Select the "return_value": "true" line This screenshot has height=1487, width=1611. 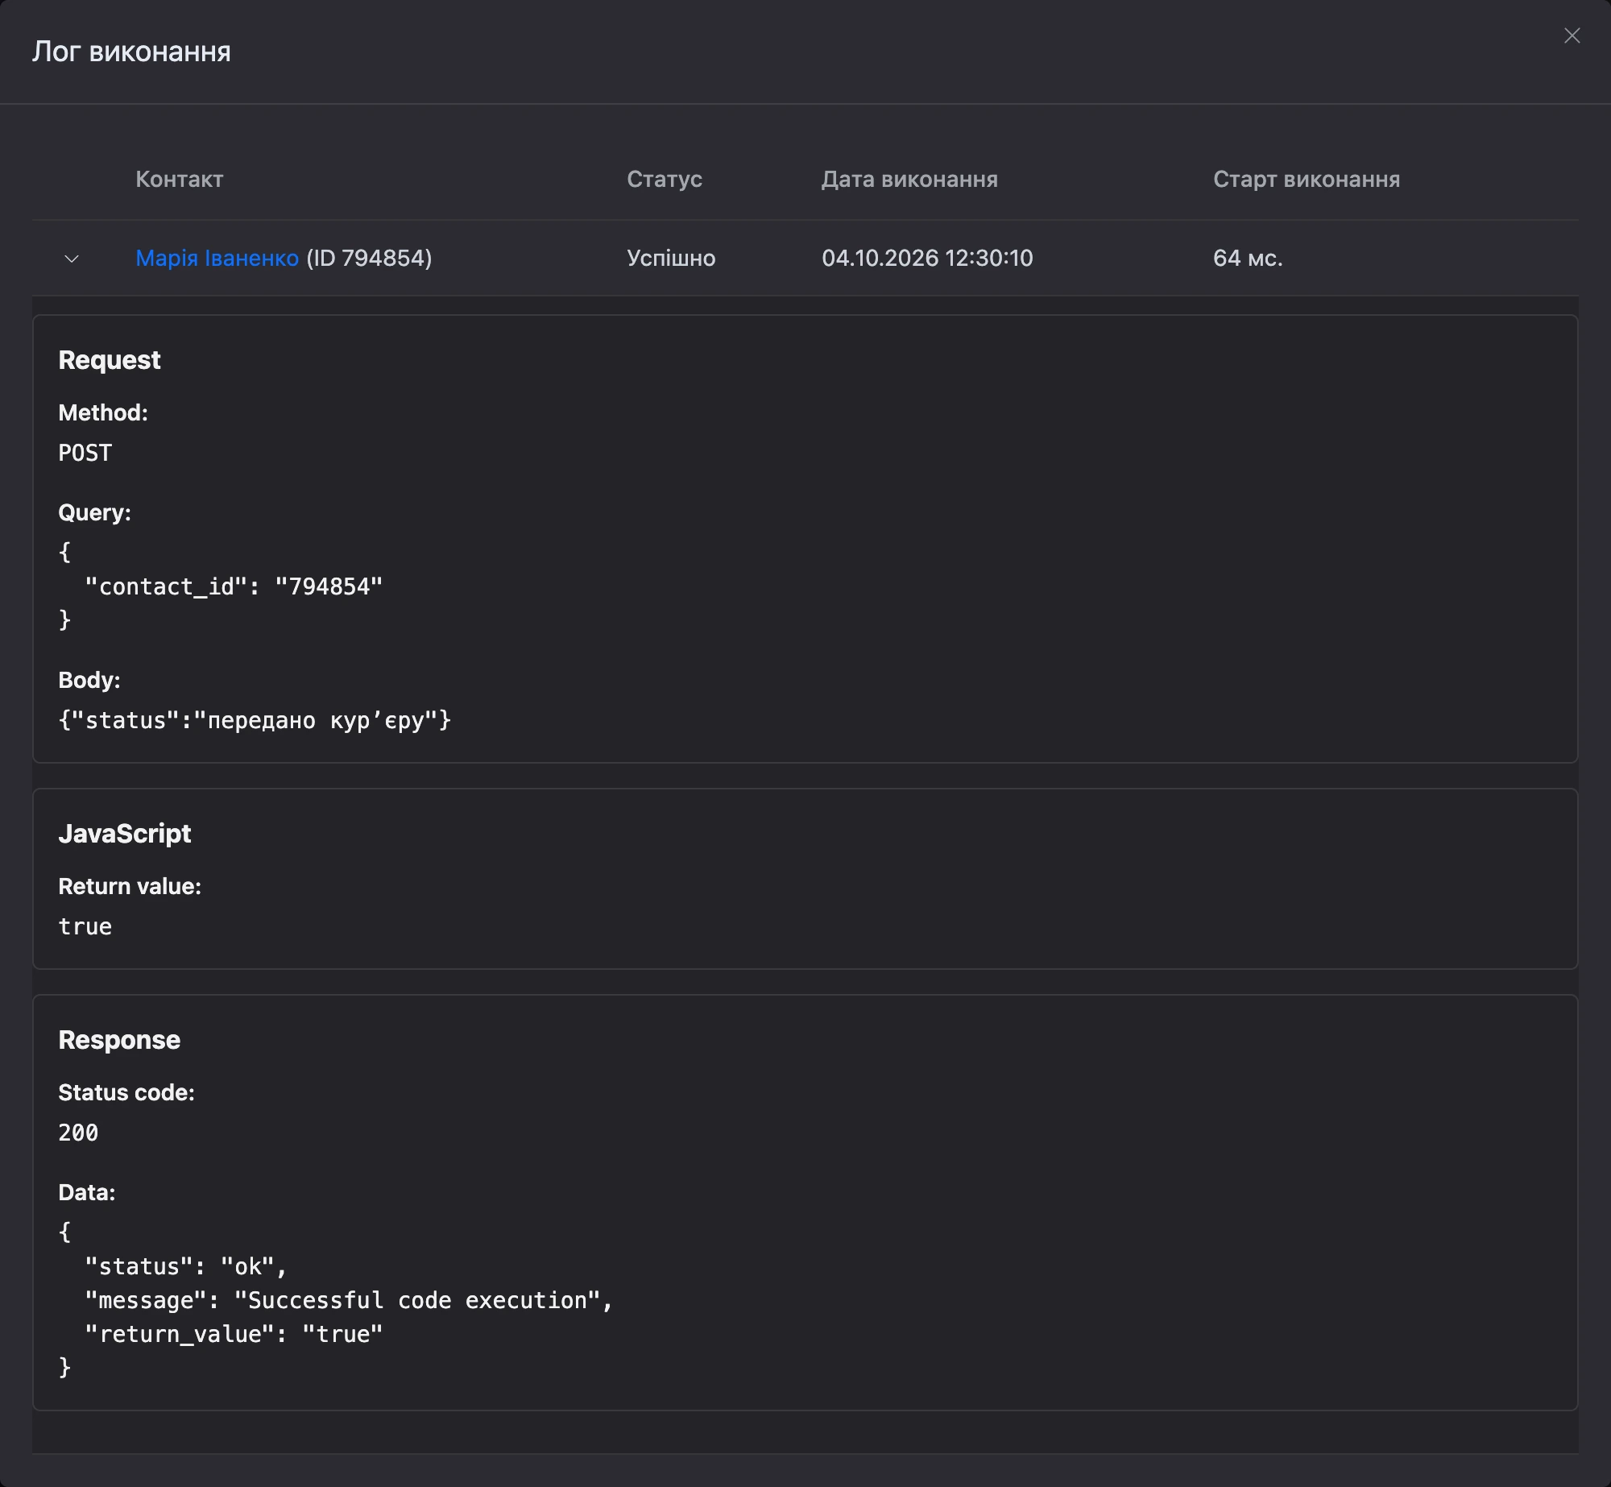point(234,1334)
